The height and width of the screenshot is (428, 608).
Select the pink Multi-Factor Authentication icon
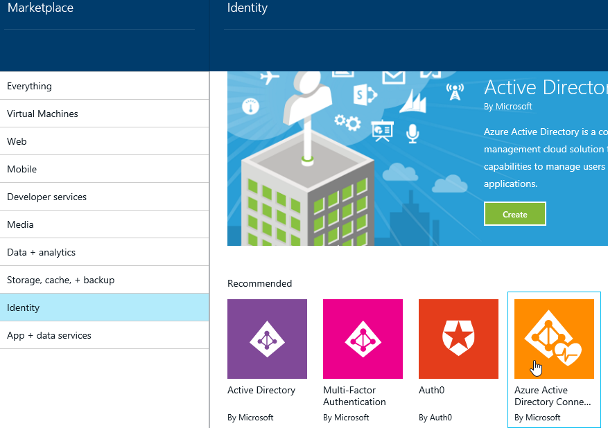coord(363,339)
